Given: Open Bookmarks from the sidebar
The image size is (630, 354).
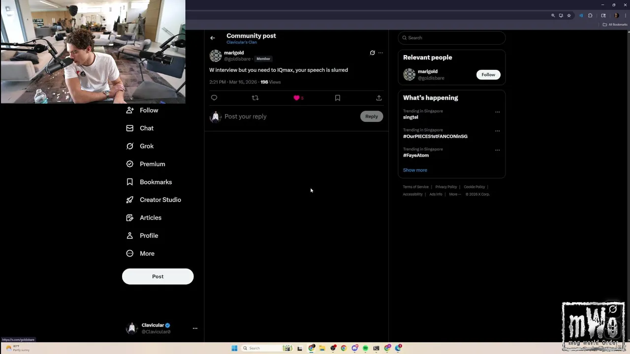Looking at the screenshot, I should click(149, 182).
